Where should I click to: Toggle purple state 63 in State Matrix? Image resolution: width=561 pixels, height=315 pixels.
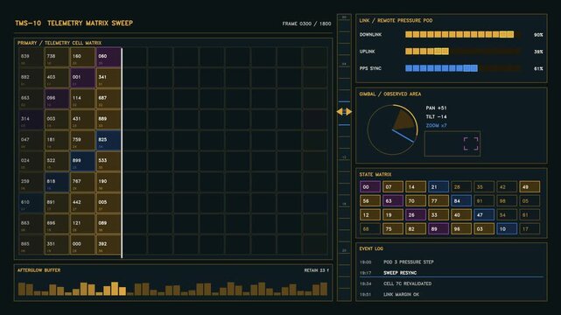393,201
